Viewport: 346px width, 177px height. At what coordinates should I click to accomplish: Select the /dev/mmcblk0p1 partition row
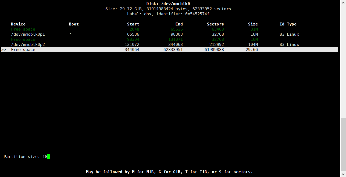[169, 34]
